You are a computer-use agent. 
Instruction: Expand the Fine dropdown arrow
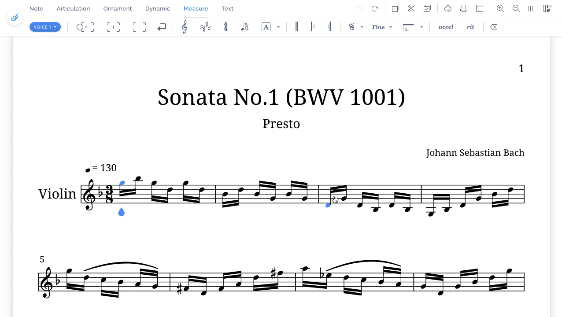tap(391, 27)
